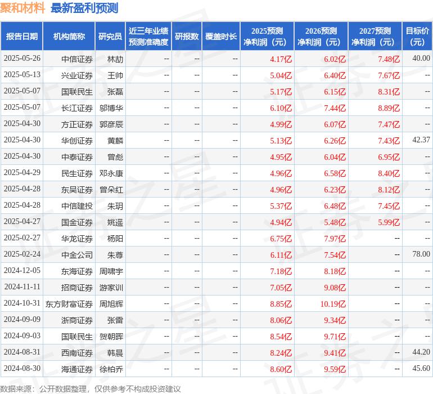433x394 pixels.
Task: Select analyst 贺朝晖 cell
Action: tap(111, 337)
